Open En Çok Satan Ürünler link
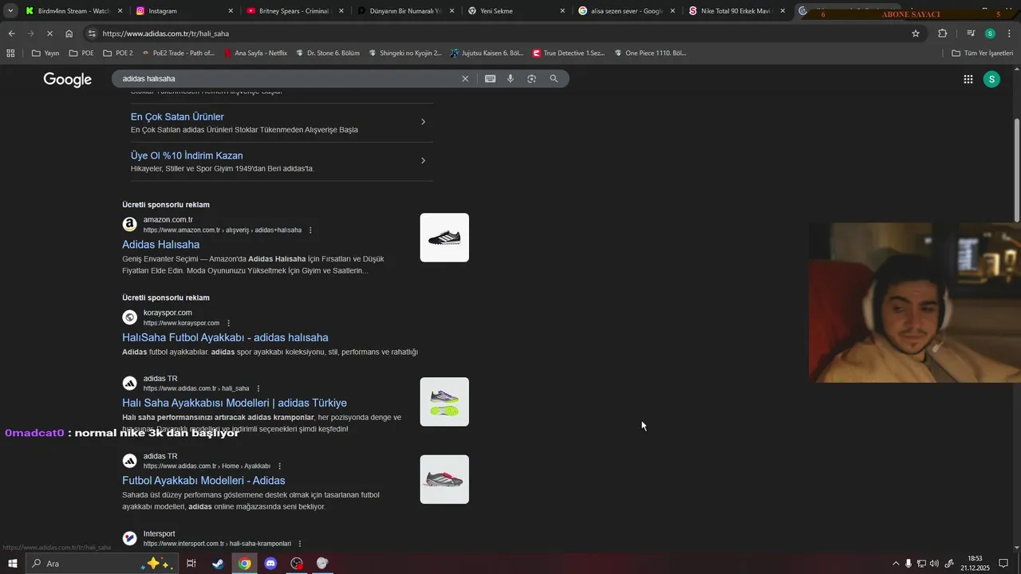Image resolution: width=1021 pixels, height=574 pixels. (177, 117)
